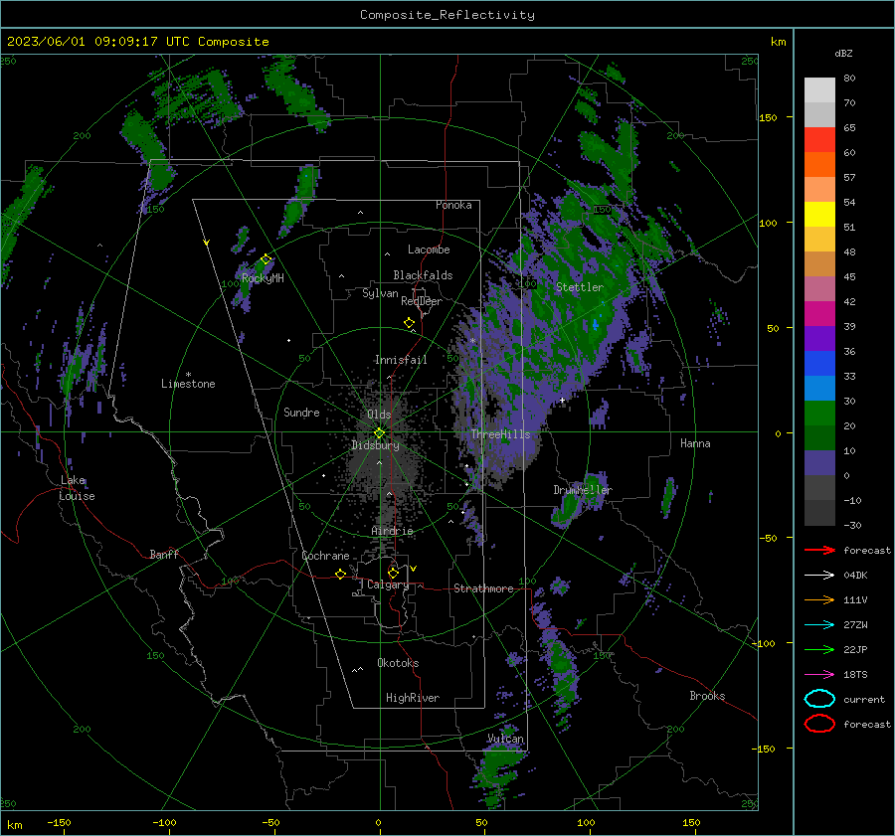The image size is (895, 836).
Task: Click the Composite_Reflectivity title
Action: [447, 15]
